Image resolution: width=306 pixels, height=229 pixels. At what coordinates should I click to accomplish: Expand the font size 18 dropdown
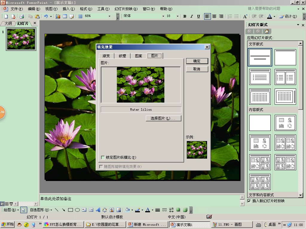[178, 16]
